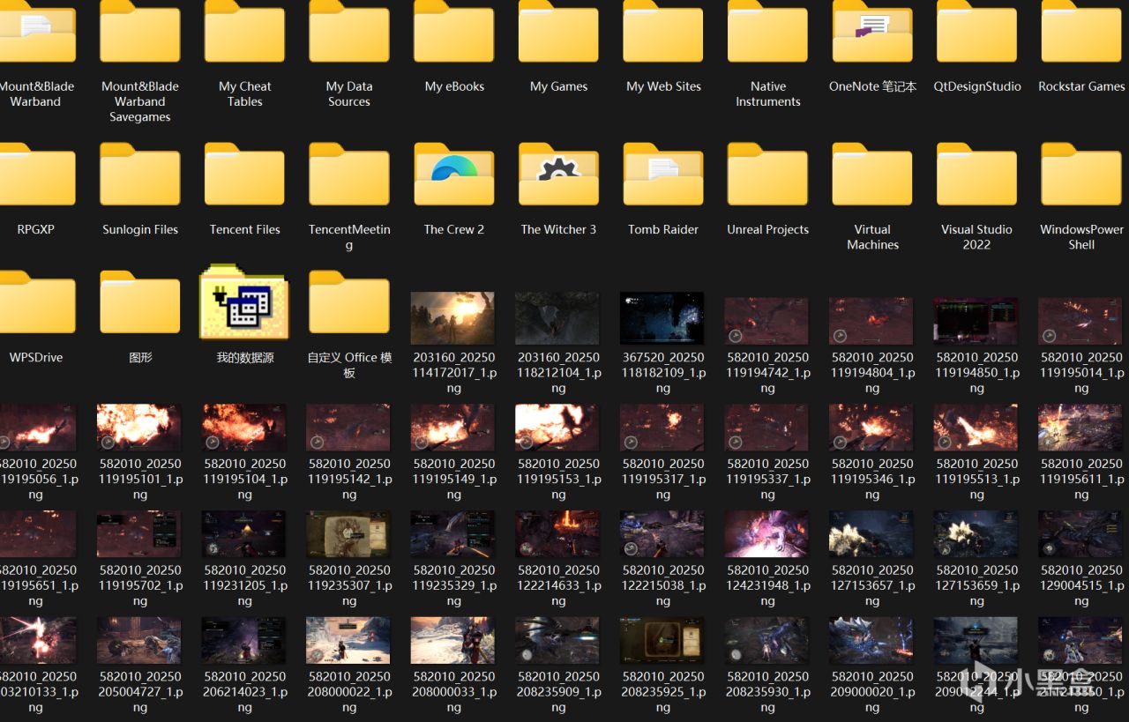The height and width of the screenshot is (722, 1129).
Task: Select thumbnail of 582010_20250205004727_1.png
Action: 140,641
